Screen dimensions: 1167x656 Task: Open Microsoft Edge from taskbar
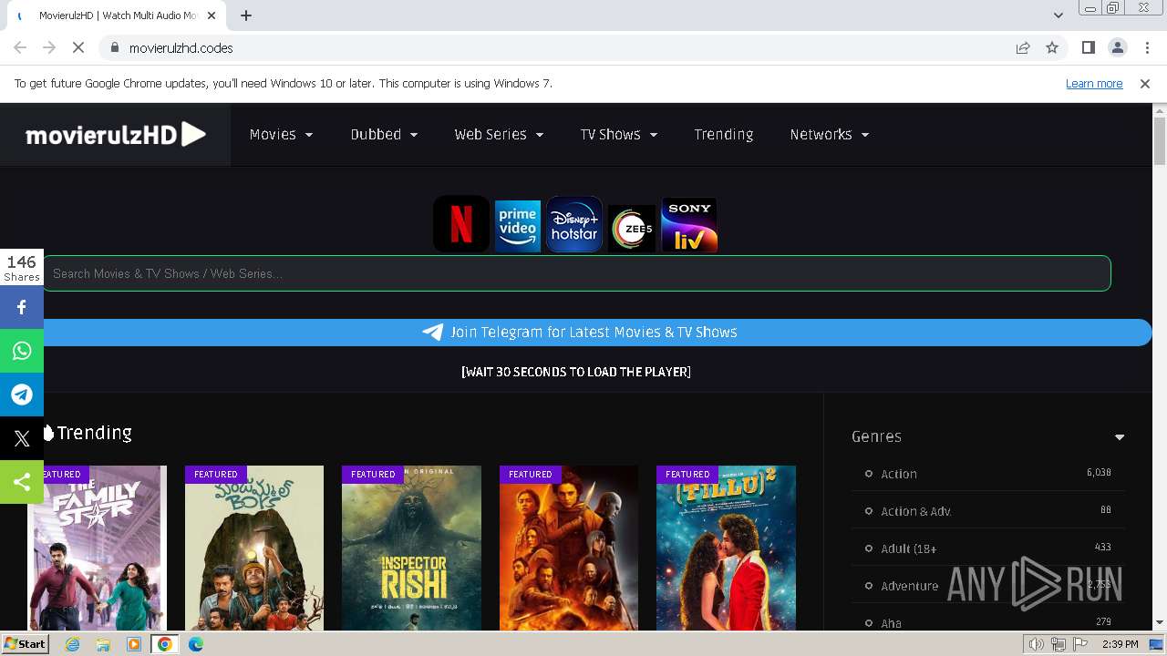(x=195, y=644)
